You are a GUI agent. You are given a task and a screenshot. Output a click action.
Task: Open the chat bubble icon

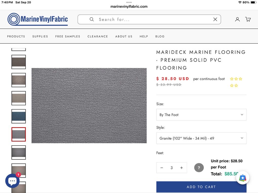click(x=12, y=181)
